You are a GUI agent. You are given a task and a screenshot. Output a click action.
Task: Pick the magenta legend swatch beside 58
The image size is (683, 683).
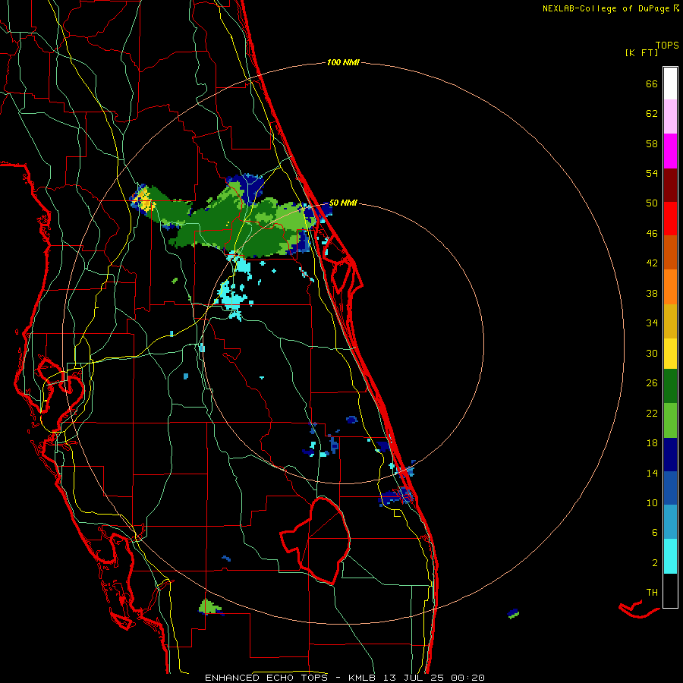point(670,151)
